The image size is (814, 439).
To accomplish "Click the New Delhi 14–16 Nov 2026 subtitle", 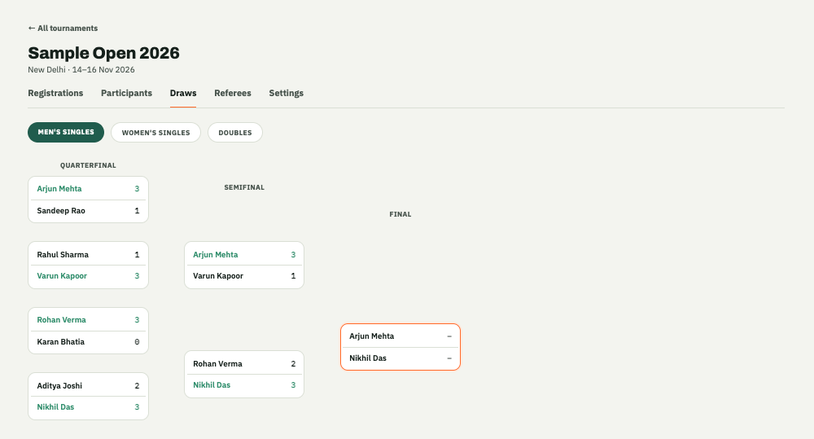I will (81, 69).
